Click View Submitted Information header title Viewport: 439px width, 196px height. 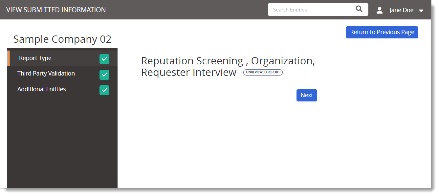point(56,10)
